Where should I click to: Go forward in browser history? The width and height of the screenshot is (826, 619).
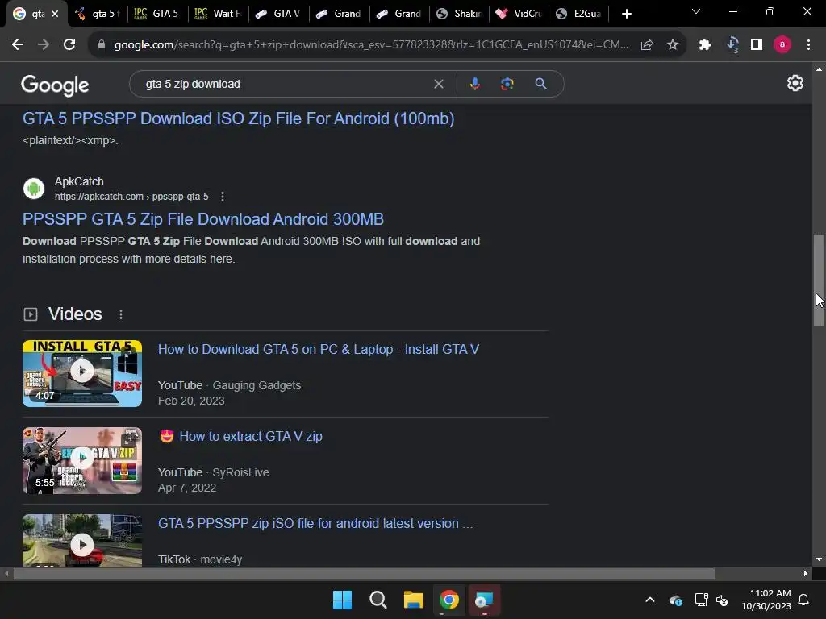pyautogui.click(x=44, y=45)
